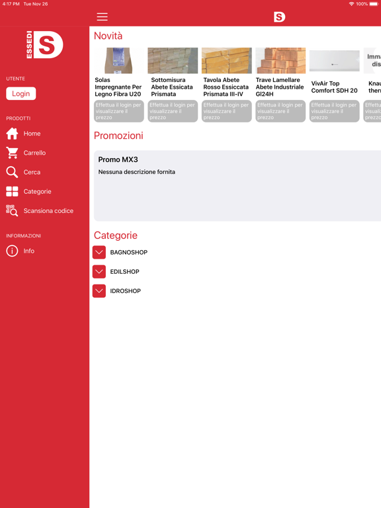Screen dimensions: 381x508
Task: Click the 4:17 PM clock in status bar
Action: 11,4
